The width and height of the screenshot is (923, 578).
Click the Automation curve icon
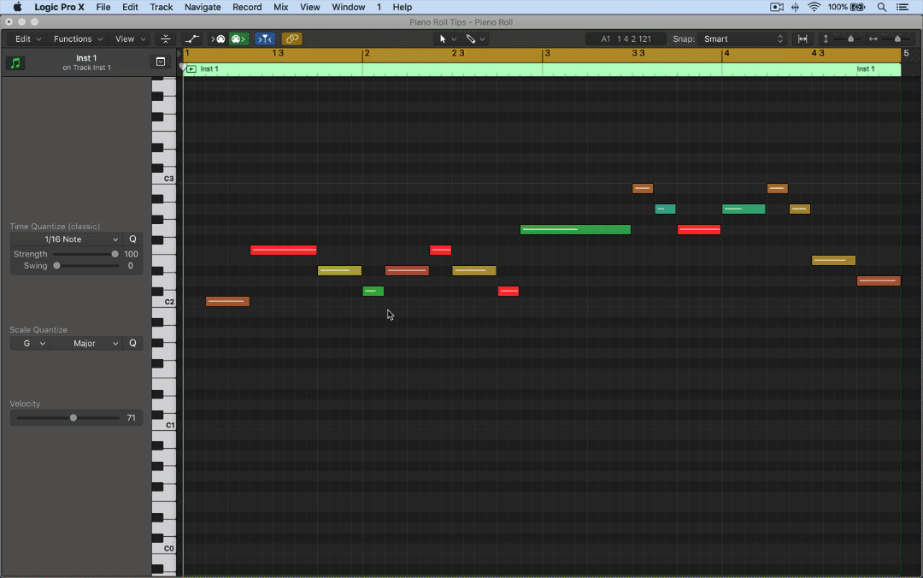(x=192, y=39)
